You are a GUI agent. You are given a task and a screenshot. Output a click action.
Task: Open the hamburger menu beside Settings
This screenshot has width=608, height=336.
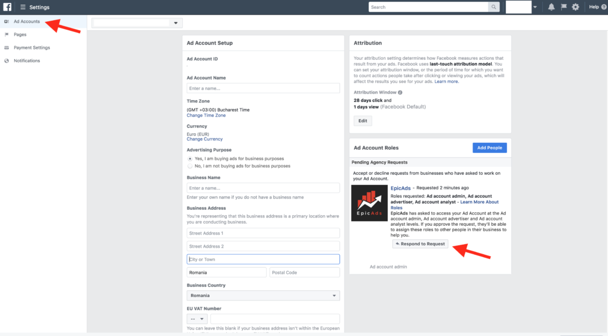click(23, 7)
